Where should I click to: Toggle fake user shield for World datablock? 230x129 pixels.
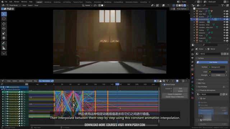tap(222, 54)
